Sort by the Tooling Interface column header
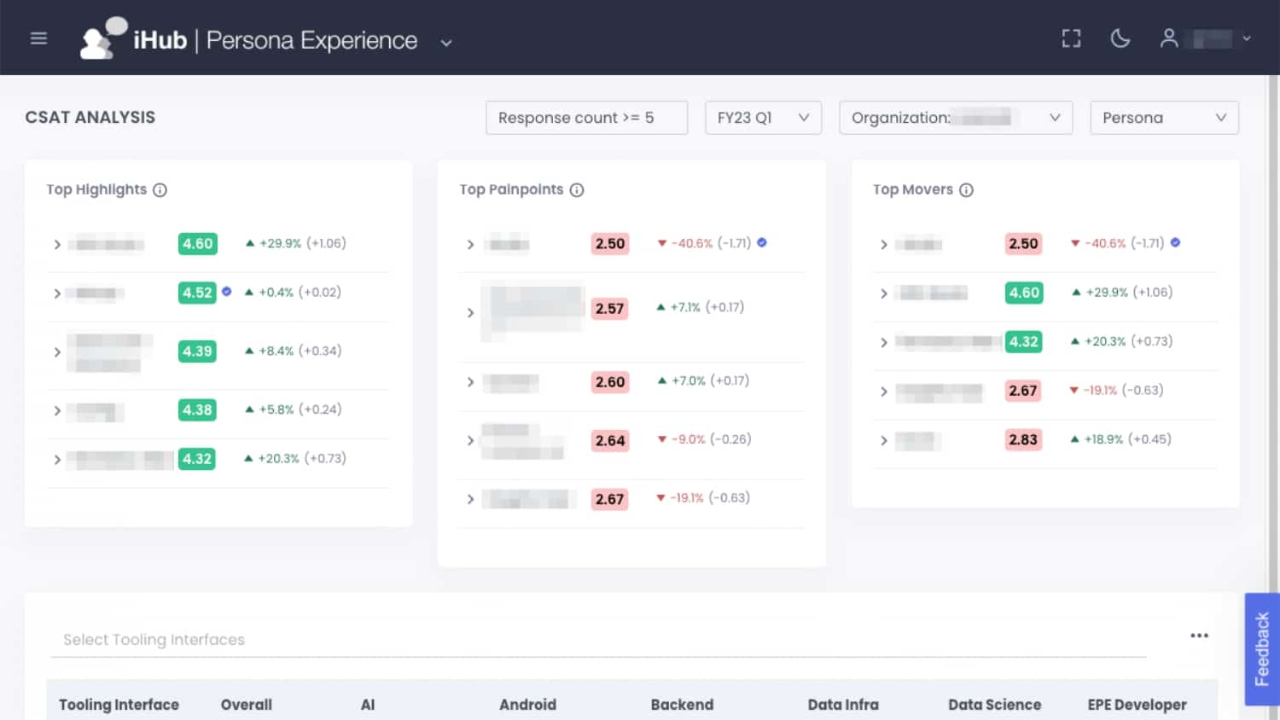This screenshot has height=720, width=1280. pos(119,705)
